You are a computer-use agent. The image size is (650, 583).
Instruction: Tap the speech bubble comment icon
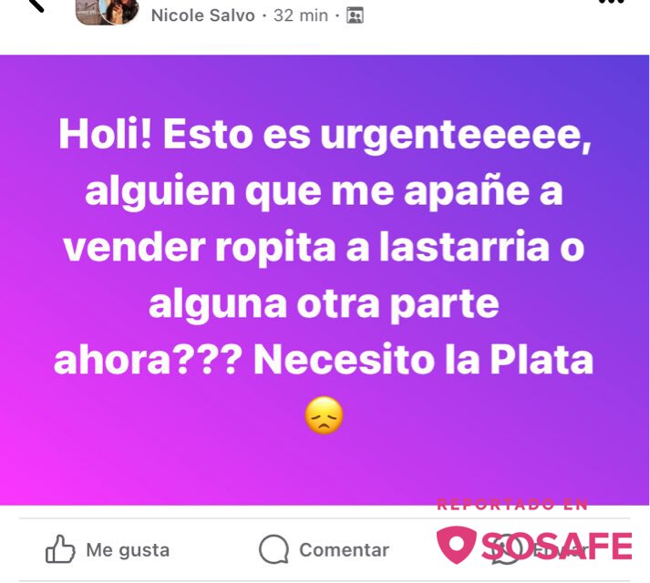pyautogui.click(x=273, y=549)
